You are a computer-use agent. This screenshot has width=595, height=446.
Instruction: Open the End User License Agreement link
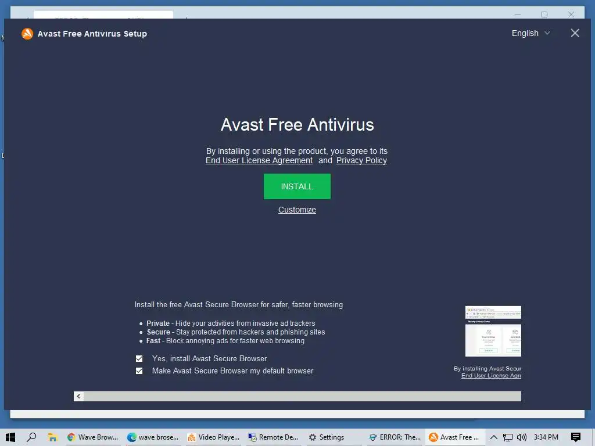tap(259, 160)
